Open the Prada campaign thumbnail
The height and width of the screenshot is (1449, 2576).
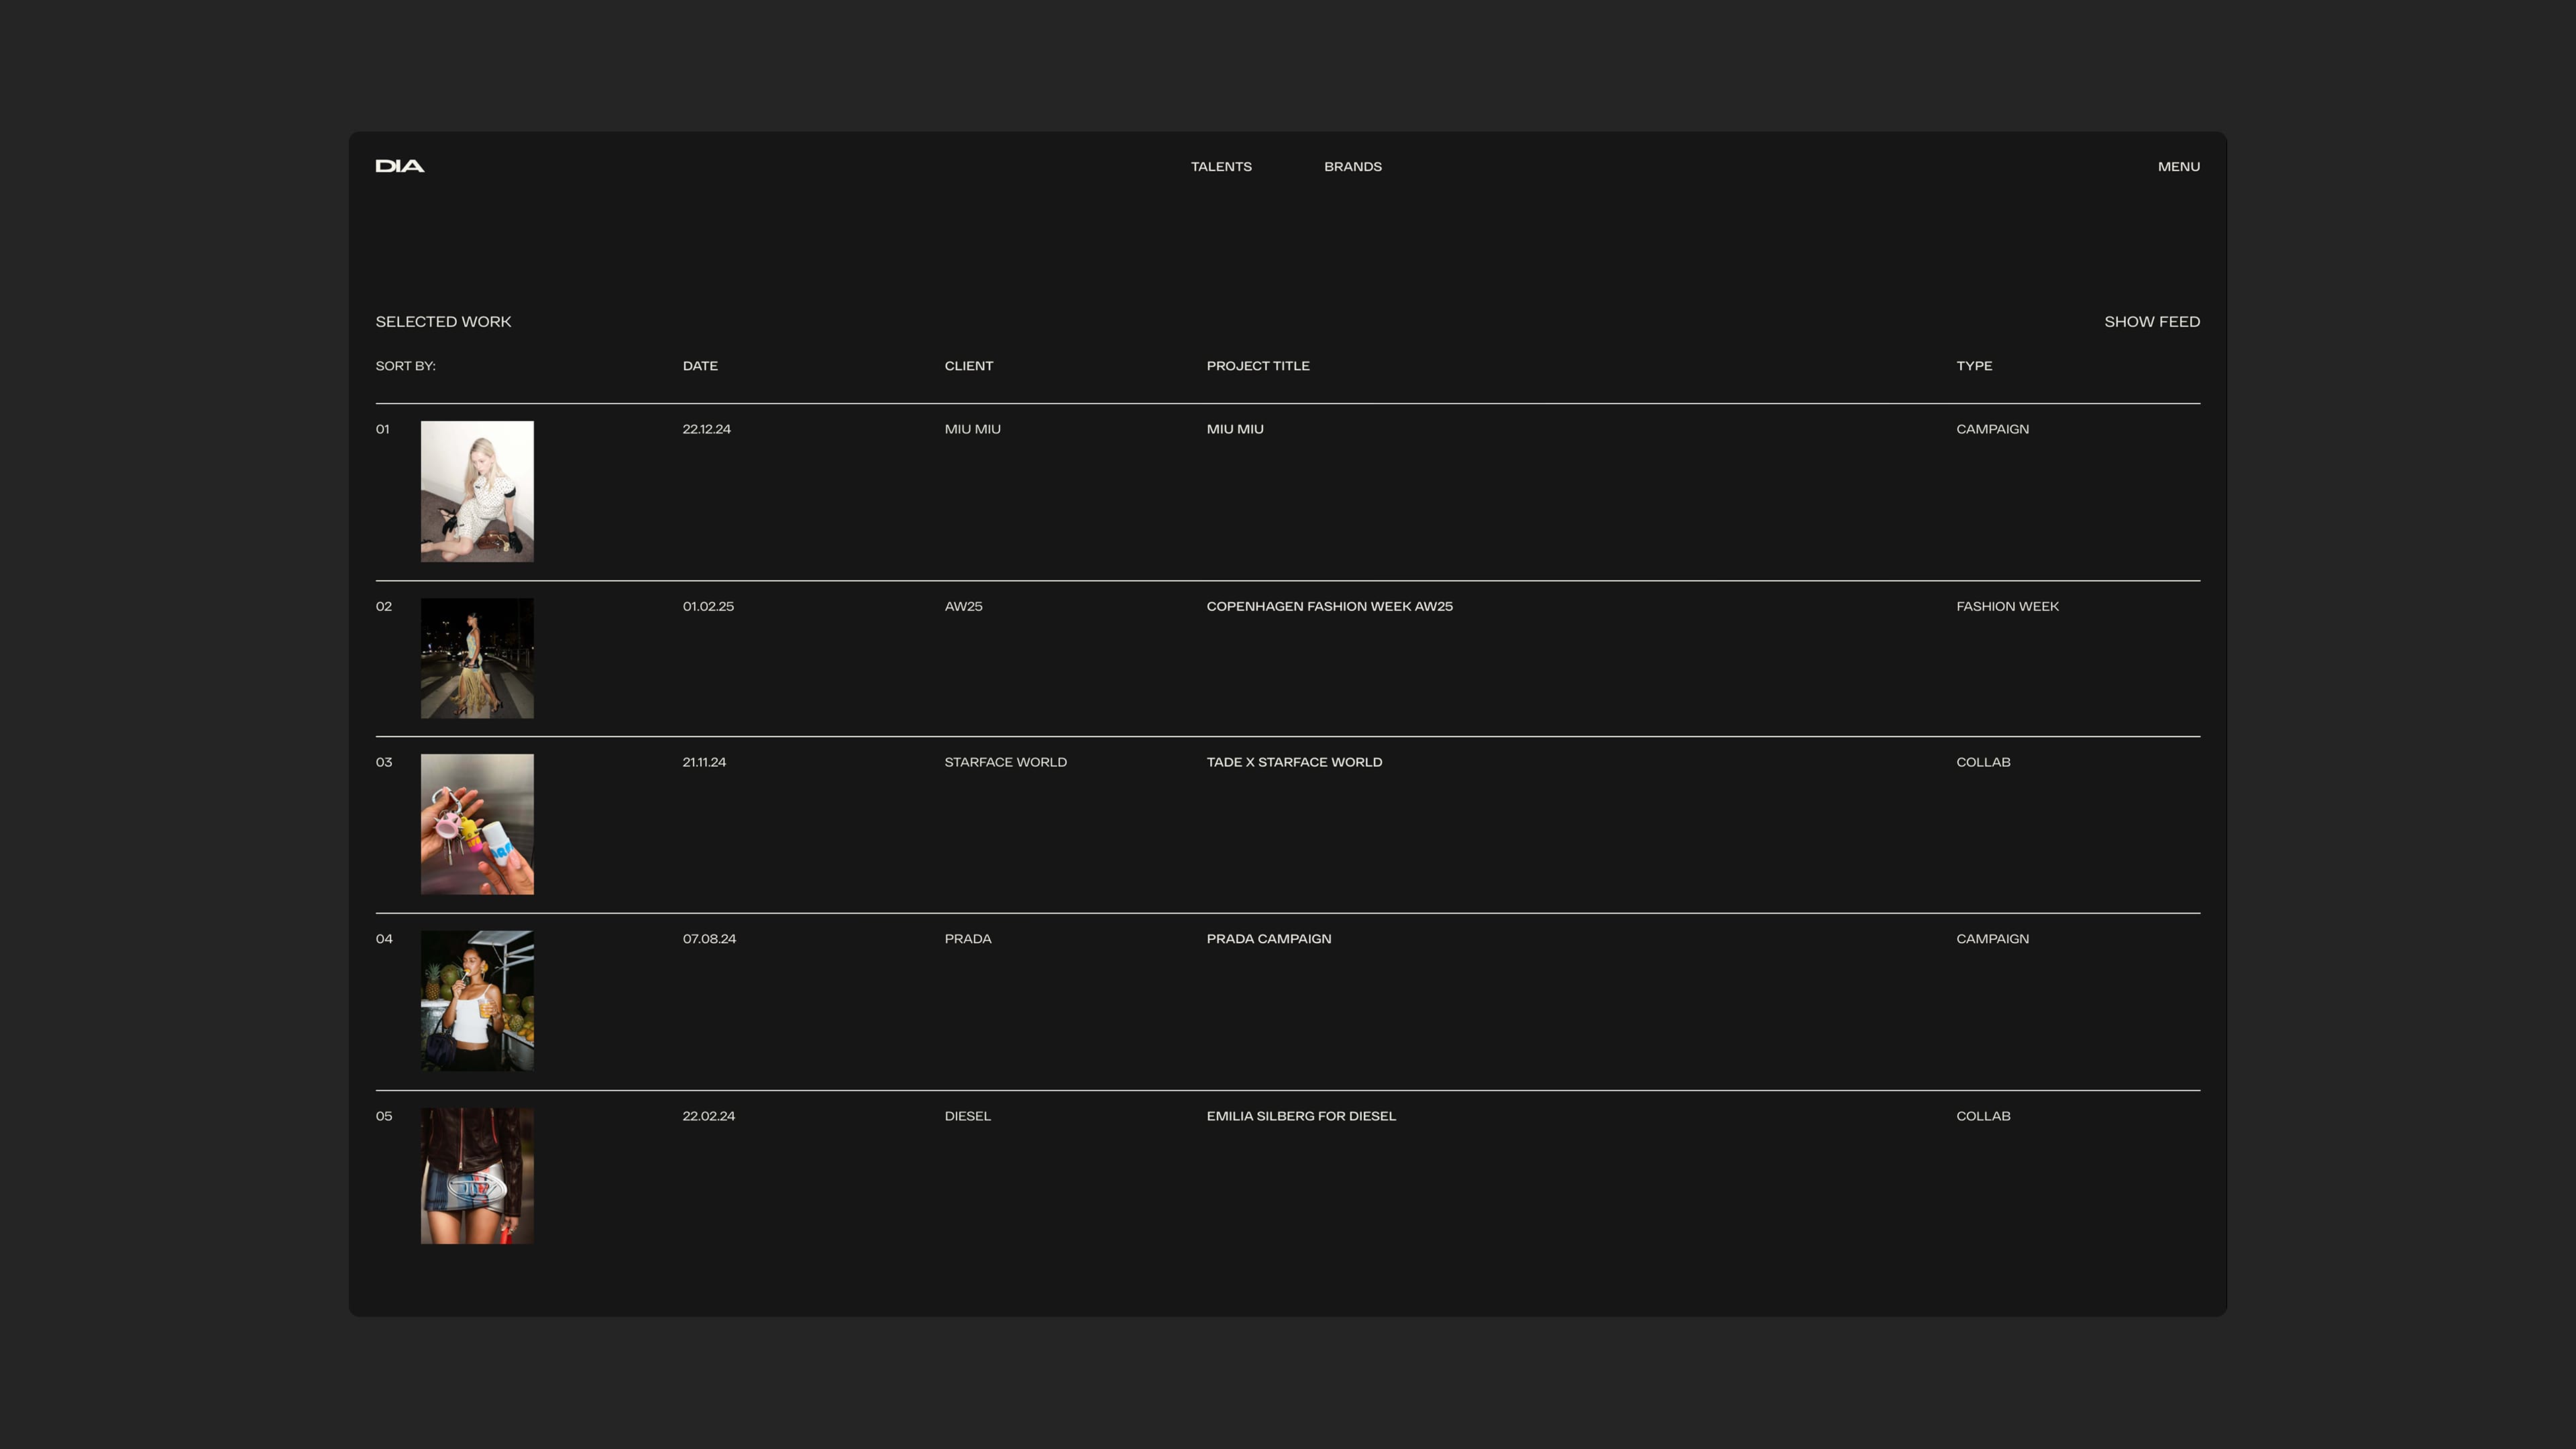(x=477, y=1001)
